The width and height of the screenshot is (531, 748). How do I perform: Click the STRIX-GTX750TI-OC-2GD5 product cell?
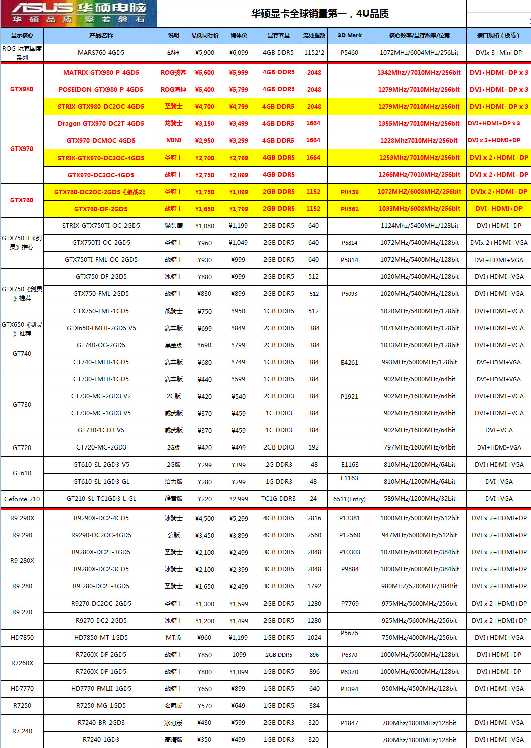pos(101,226)
